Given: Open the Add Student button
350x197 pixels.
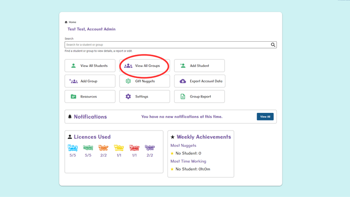Looking at the screenshot, I should coord(199,66).
